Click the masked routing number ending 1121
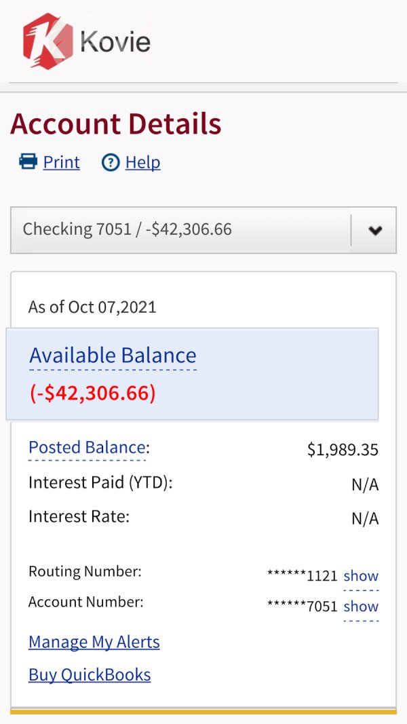The width and height of the screenshot is (407, 724). [303, 576]
